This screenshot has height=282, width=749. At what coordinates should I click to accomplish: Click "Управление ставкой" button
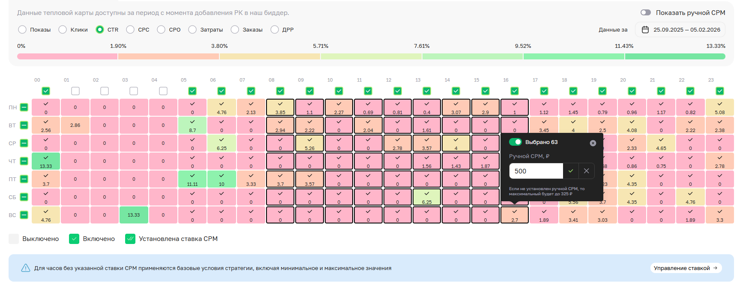[686, 268]
